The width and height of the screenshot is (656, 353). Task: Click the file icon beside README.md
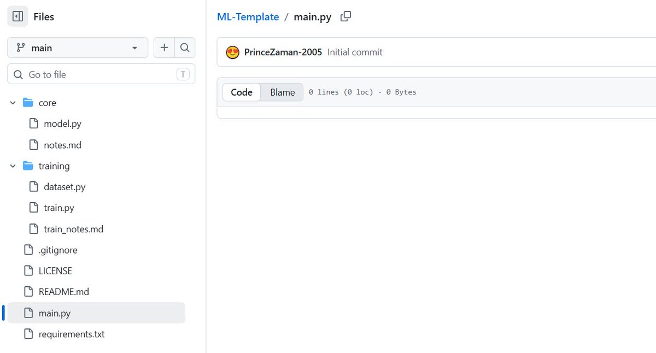pyautogui.click(x=28, y=292)
